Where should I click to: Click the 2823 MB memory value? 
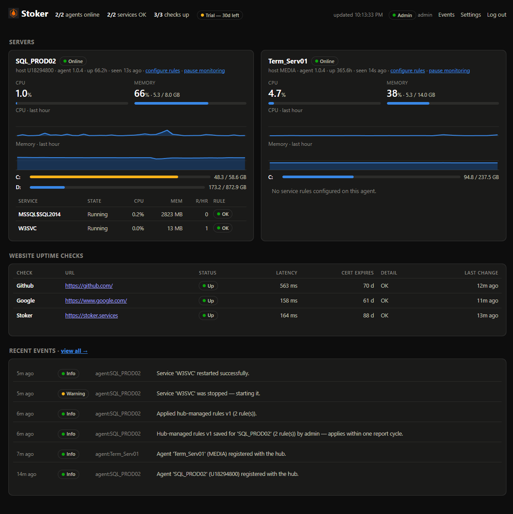click(172, 215)
